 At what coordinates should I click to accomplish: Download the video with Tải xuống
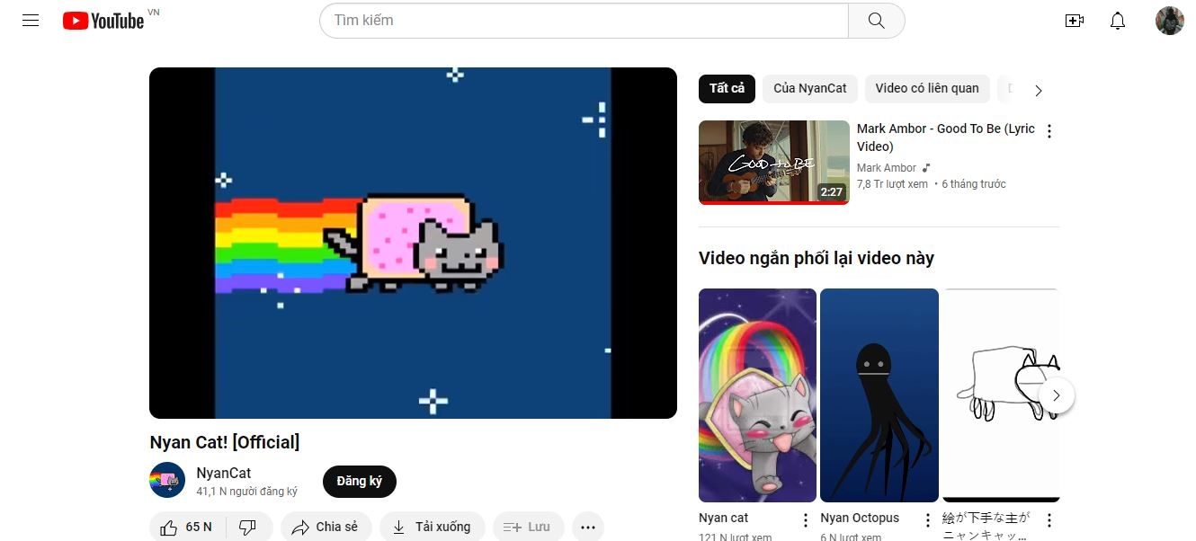(432, 528)
